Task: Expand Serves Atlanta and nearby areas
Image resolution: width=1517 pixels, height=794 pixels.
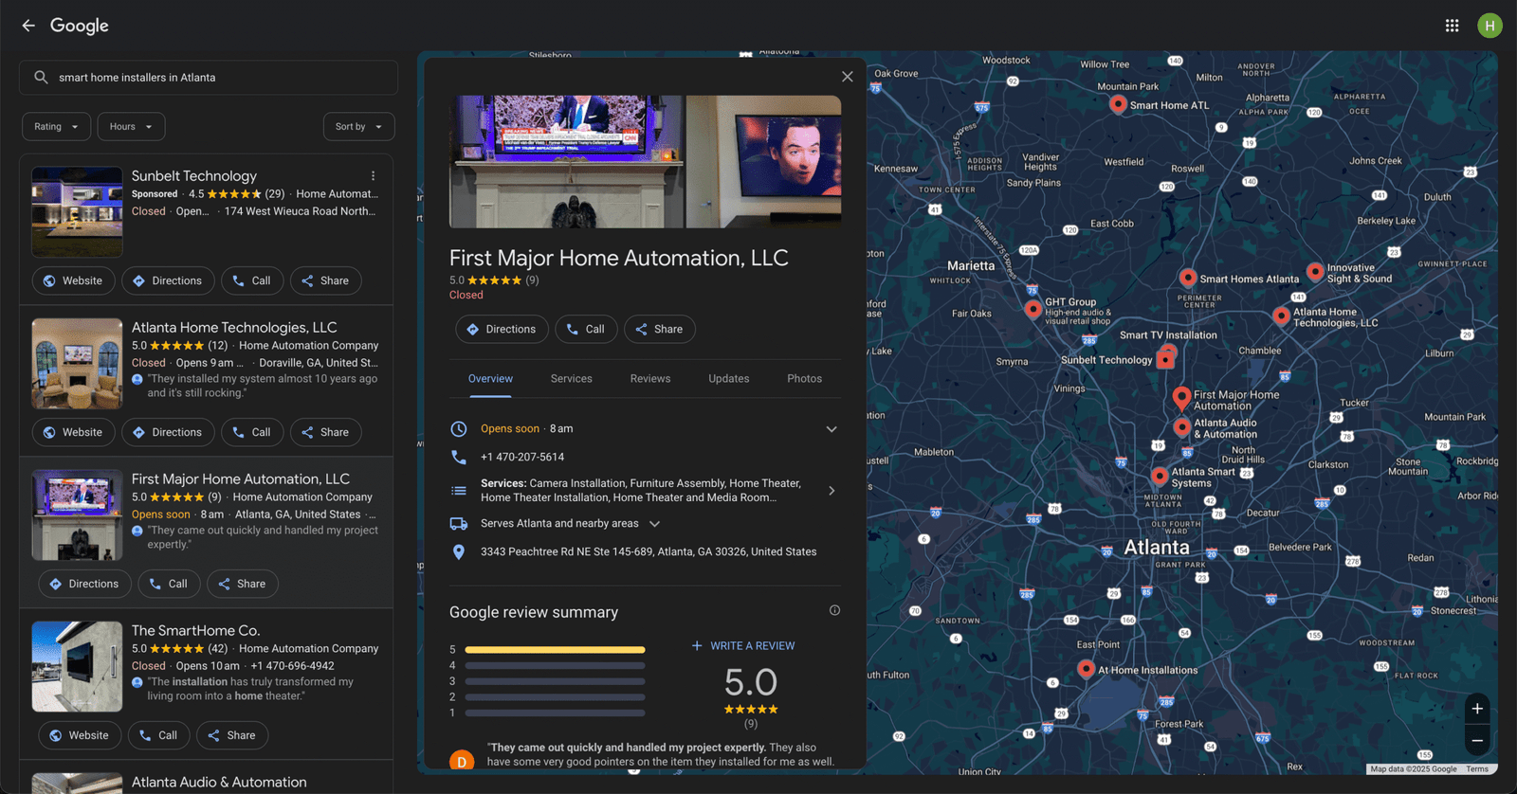Action: pos(654,523)
